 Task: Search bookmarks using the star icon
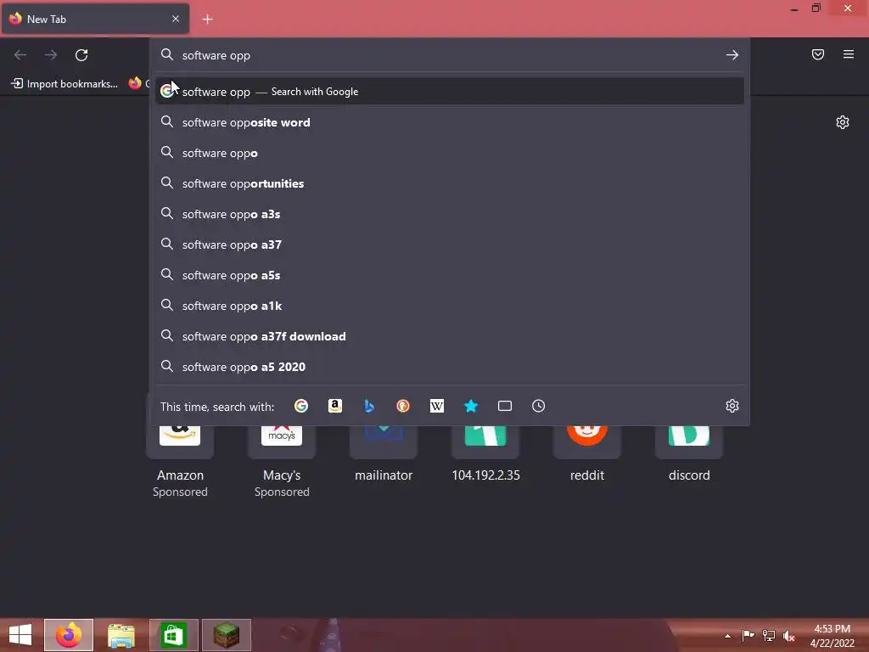coord(470,406)
